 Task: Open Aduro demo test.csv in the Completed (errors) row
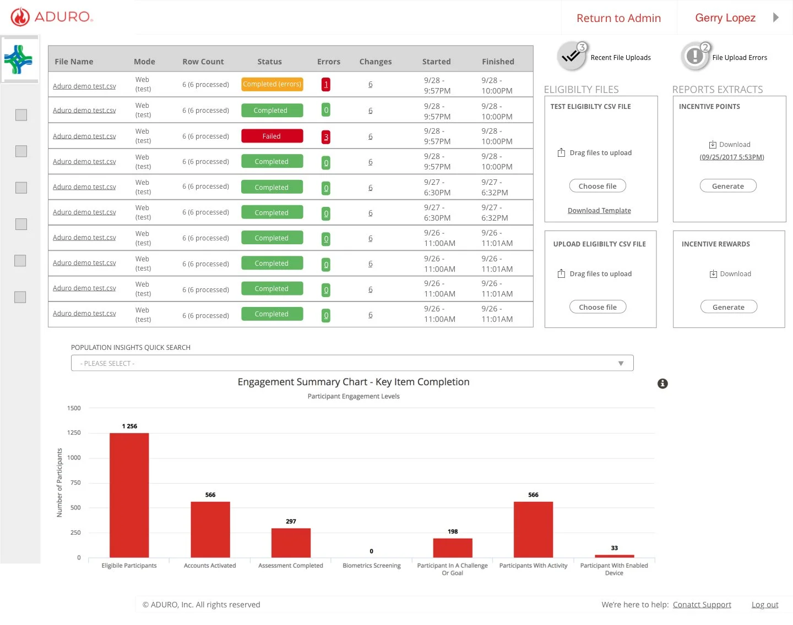pos(84,86)
